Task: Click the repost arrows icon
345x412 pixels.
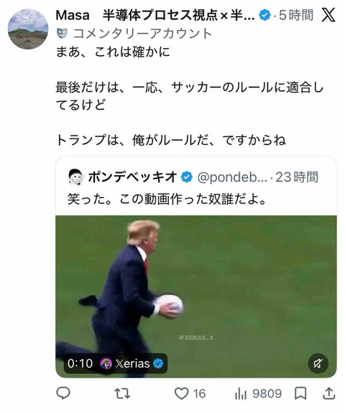Action: coord(122,393)
